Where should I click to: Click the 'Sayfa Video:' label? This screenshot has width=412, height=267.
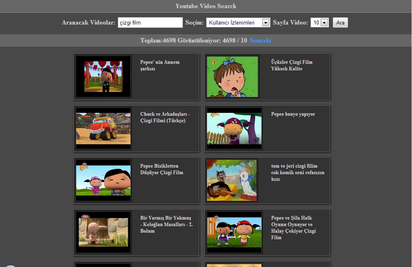[290, 22]
